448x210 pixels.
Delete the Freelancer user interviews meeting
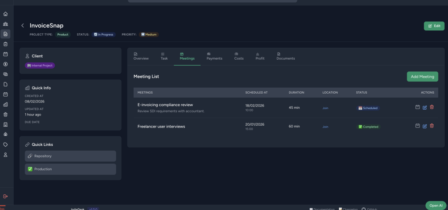432,126
